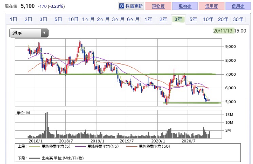Open the 信用買 margin buy link
The height and width of the screenshot is (164, 253).
[x=212, y=6]
